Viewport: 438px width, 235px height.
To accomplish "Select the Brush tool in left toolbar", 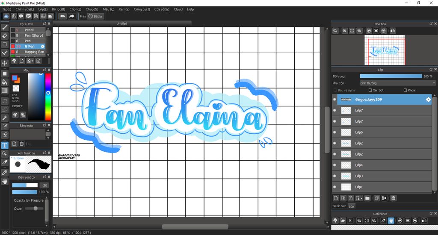I will [4, 27].
